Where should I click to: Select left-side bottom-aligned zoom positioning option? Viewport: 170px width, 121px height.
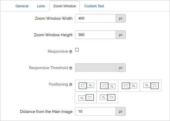click(x=86, y=98)
